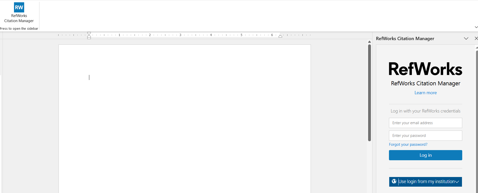Click the first line indent marker on ruler

pos(89,33)
